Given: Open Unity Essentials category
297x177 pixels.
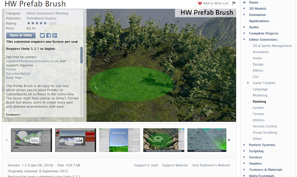Looking at the screenshot, I should coord(262,175).
